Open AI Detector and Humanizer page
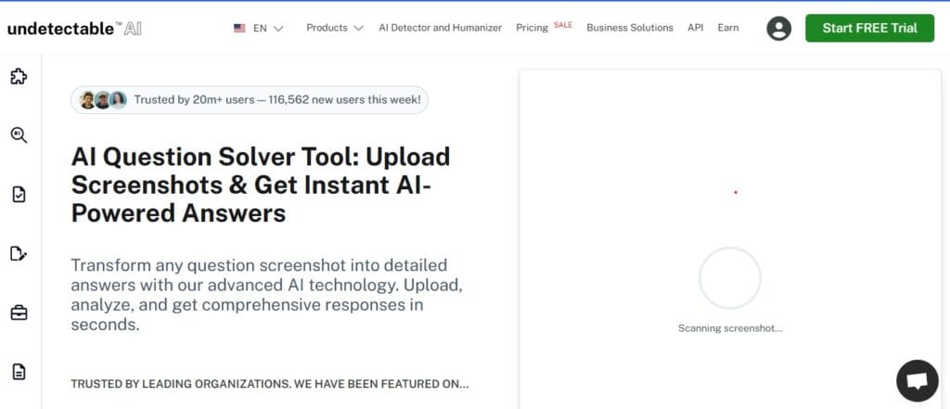 (441, 28)
